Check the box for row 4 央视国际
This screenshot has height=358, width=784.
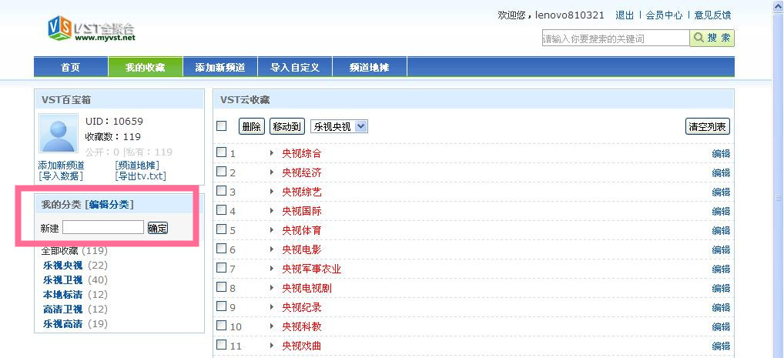tap(222, 210)
